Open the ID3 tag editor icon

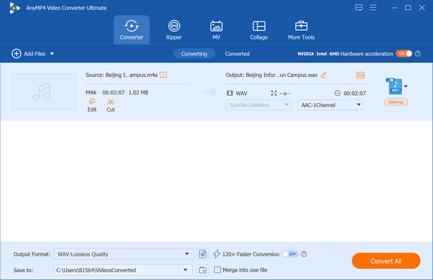[x=360, y=75]
